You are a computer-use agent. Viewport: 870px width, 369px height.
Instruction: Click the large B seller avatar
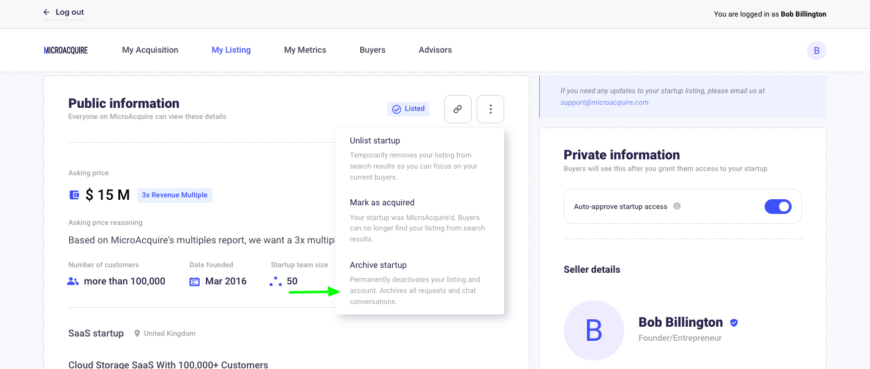point(594,330)
